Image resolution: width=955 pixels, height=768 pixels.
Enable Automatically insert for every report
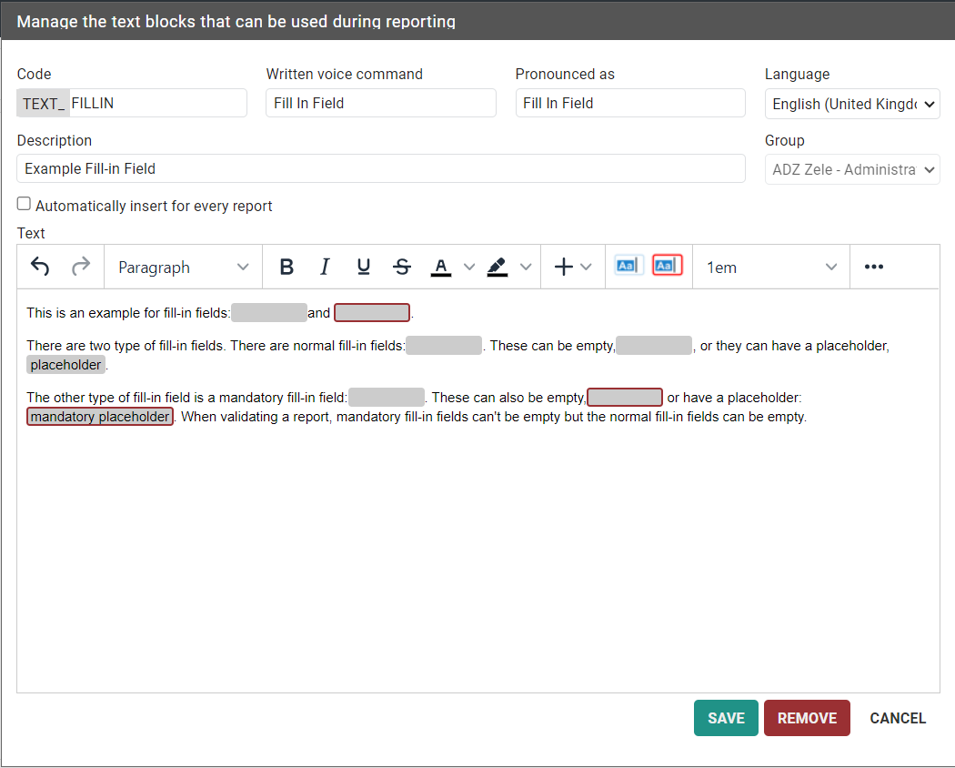pyautogui.click(x=25, y=205)
